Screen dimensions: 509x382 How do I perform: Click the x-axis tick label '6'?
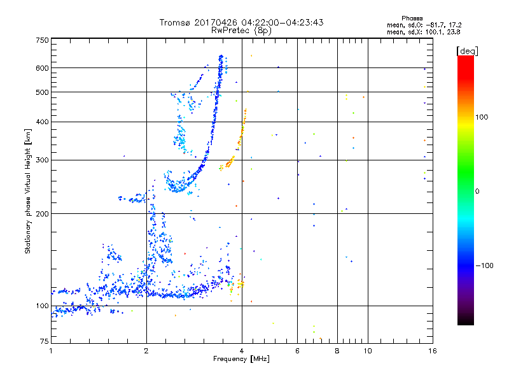pyautogui.click(x=297, y=351)
